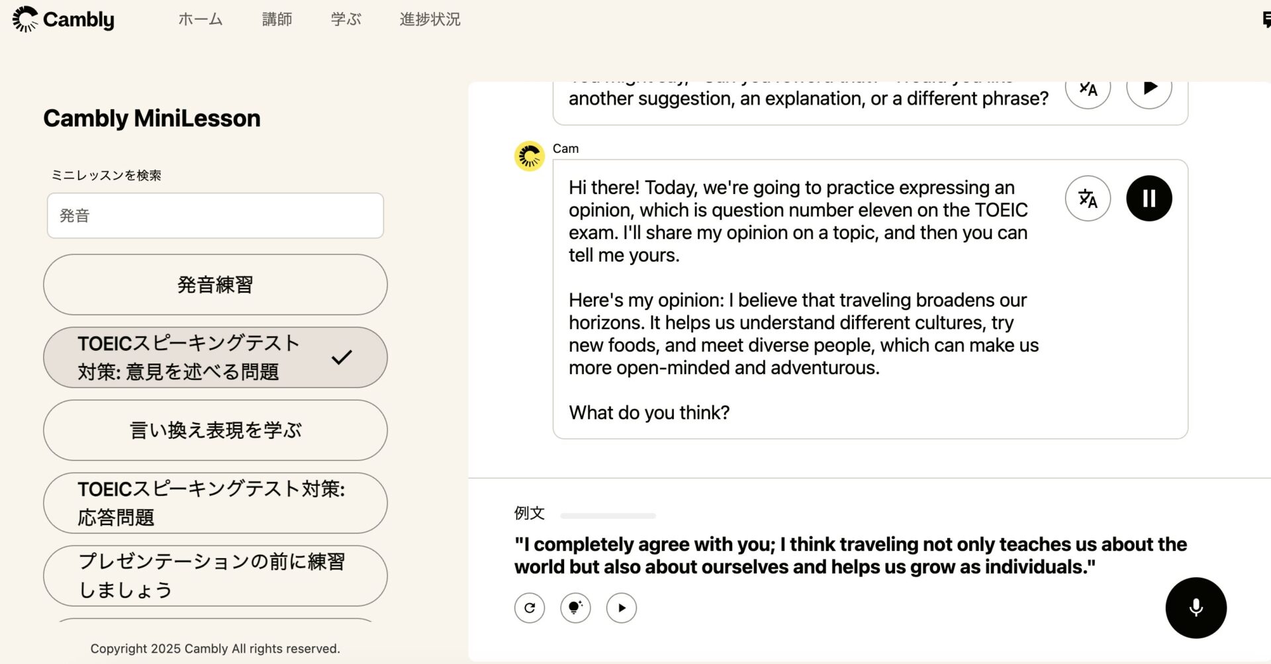1271x664 pixels.
Task: Play the example sentence audio
Action: click(x=621, y=607)
